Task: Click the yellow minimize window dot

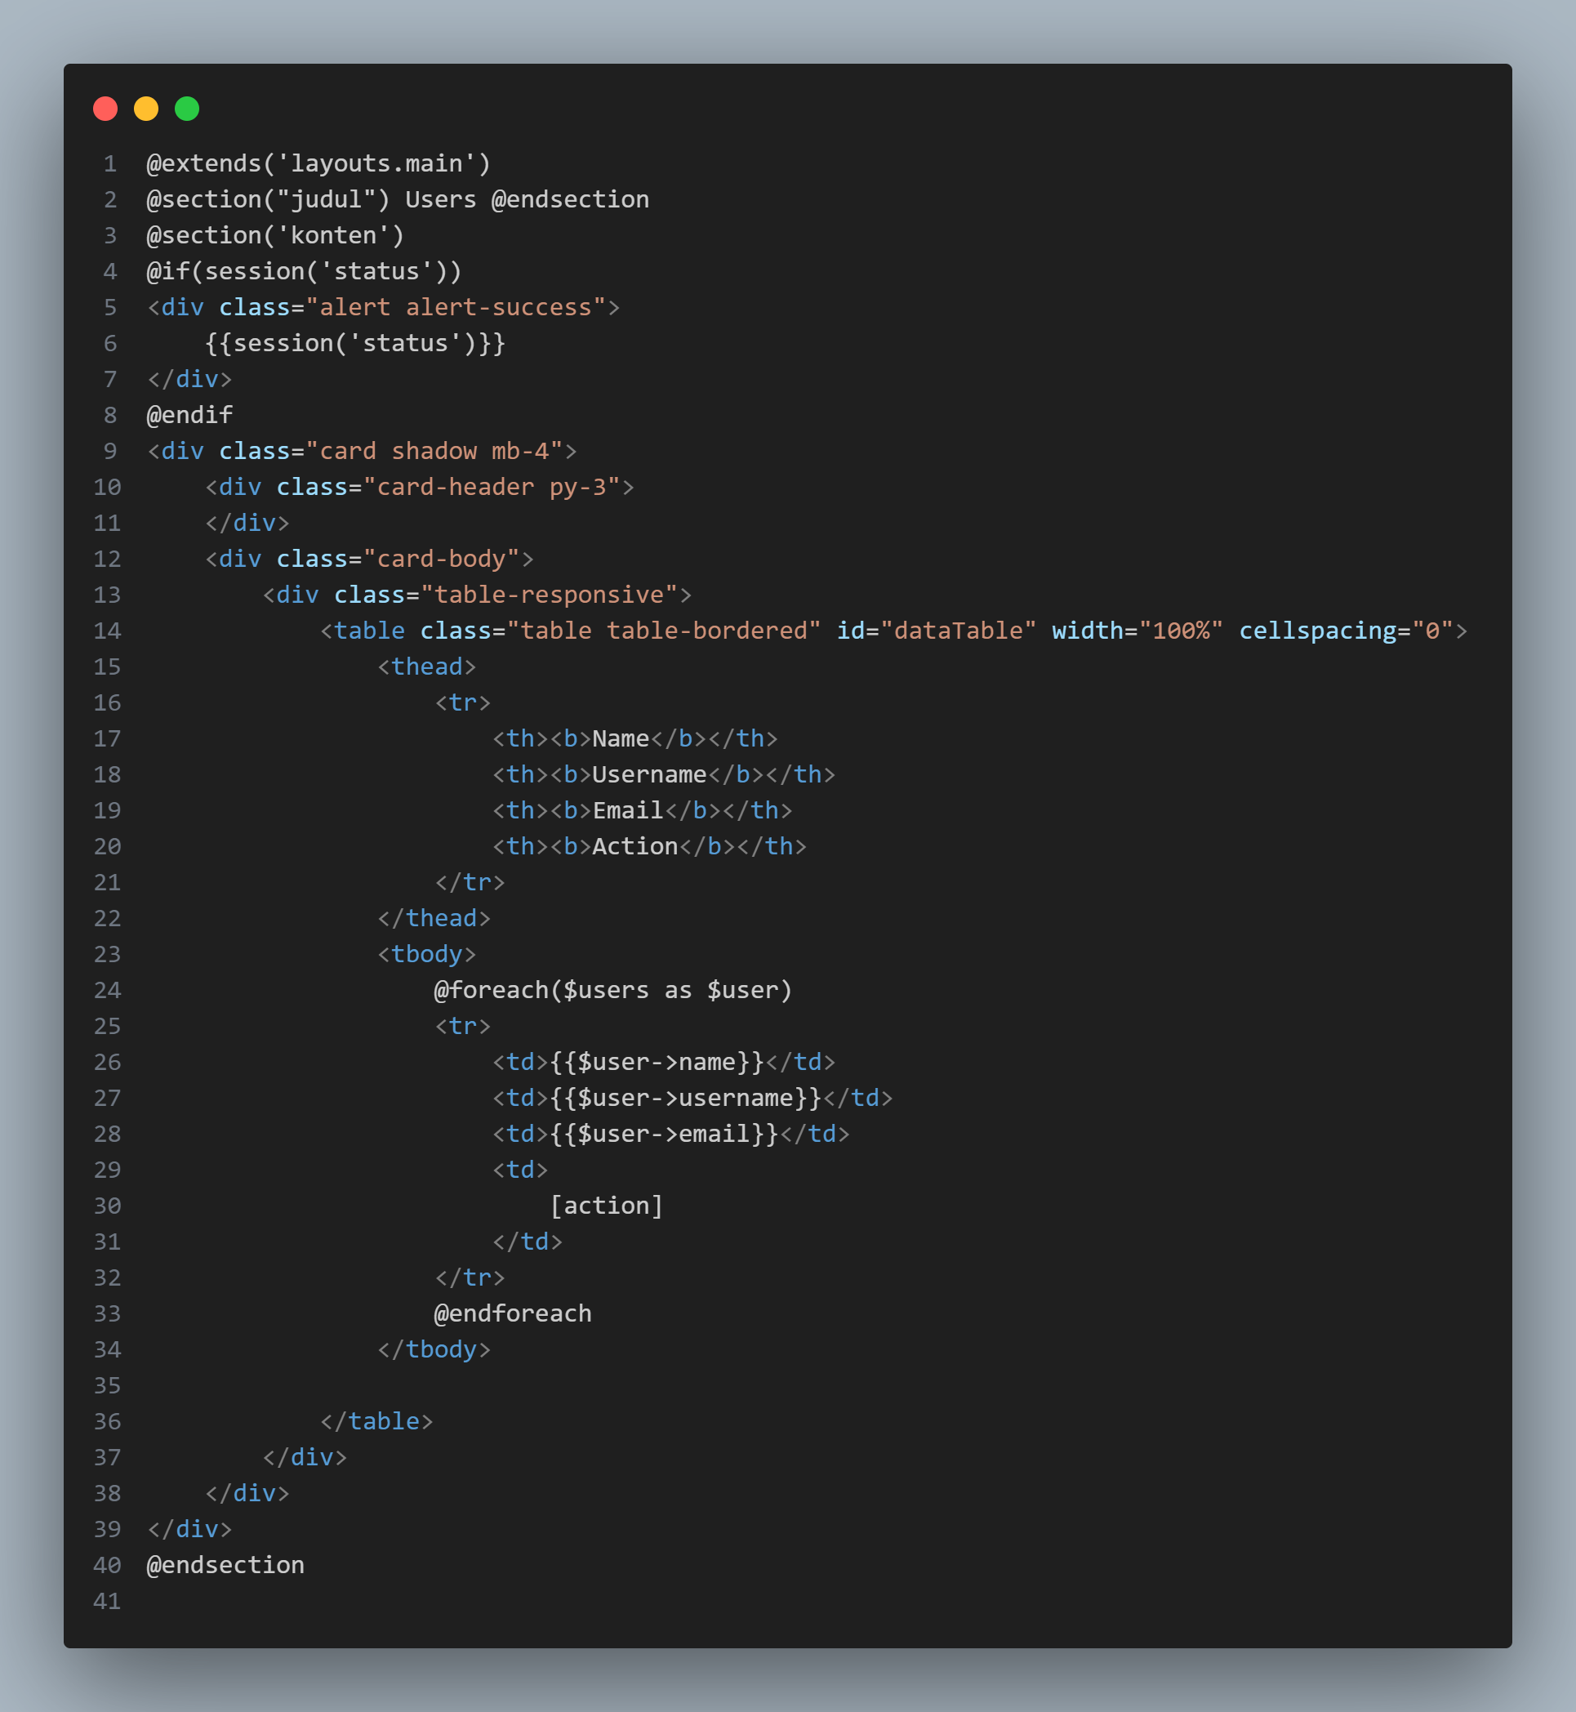Action: [x=146, y=109]
